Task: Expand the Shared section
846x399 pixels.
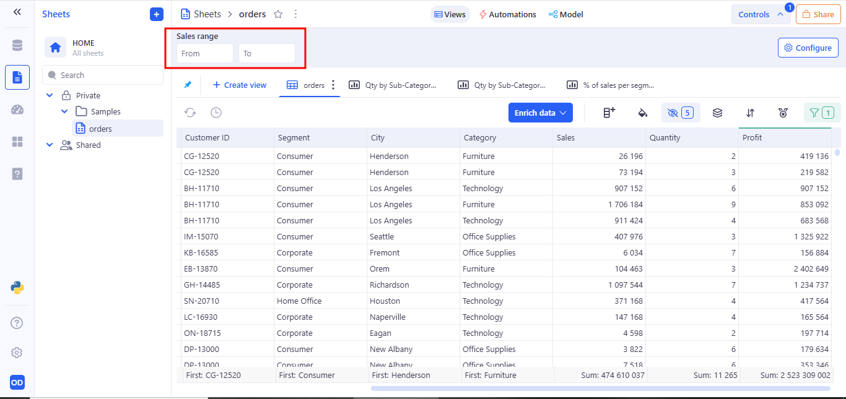Action: (x=50, y=145)
